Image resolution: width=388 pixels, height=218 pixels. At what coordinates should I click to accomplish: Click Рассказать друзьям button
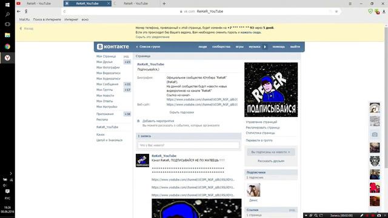click(271, 161)
